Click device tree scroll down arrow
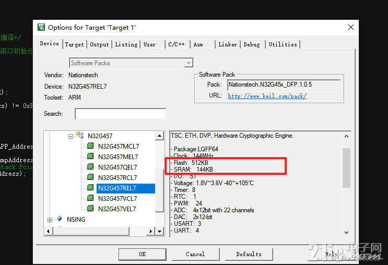The image size is (388, 265). pyautogui.click(x=159, y=232)
